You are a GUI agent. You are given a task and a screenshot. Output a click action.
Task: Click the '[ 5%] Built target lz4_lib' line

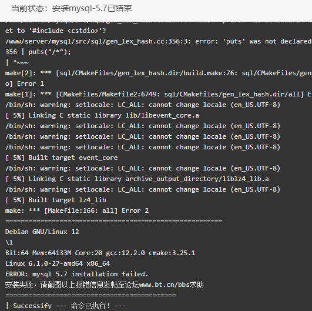(x=56, y=200)
